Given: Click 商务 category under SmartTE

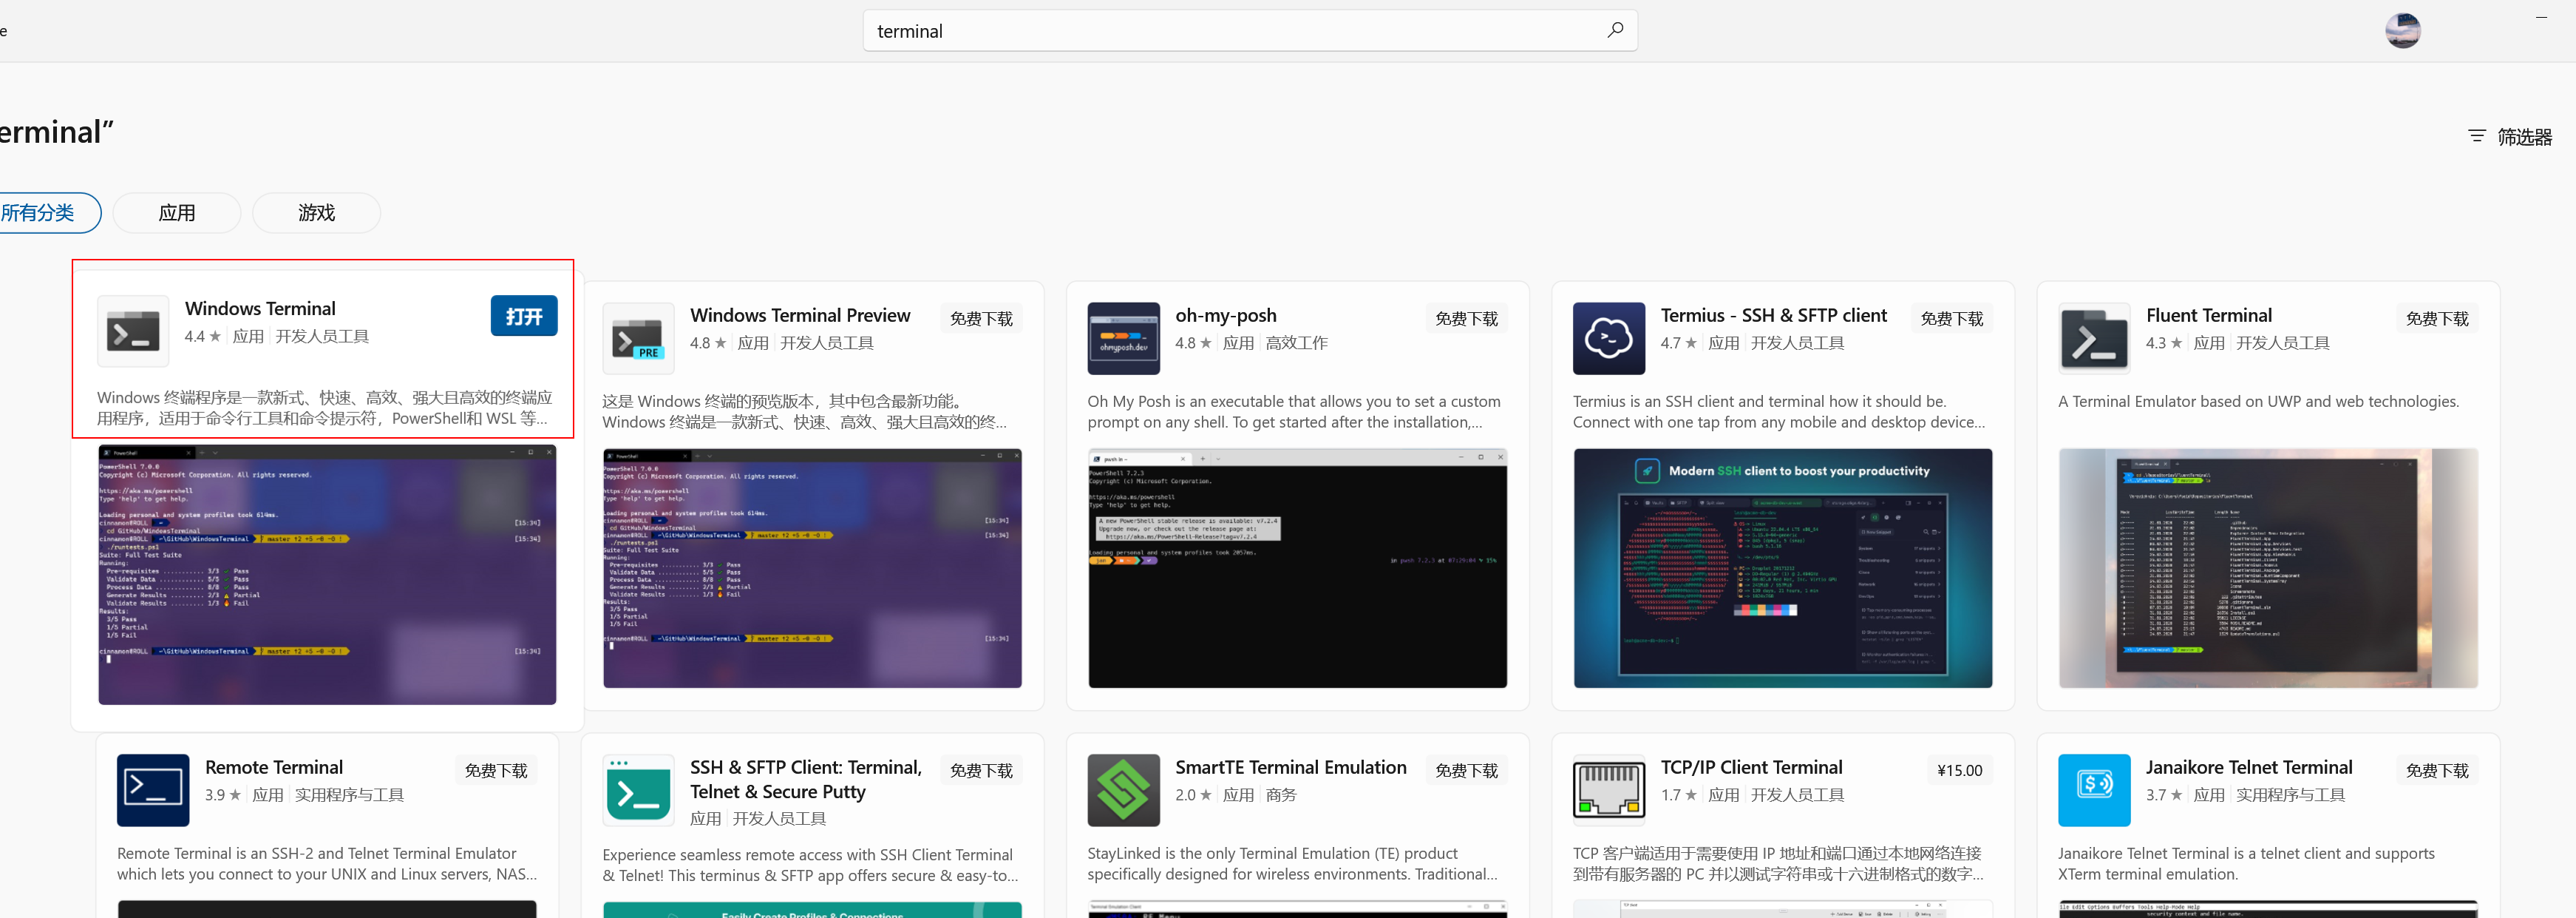Looking at the screenshot, I should [x=1280, y=795].
